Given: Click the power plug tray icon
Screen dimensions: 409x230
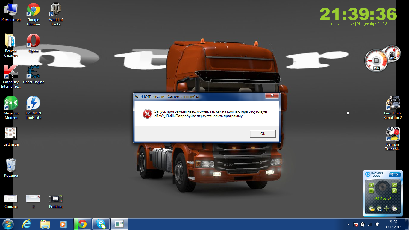Looking at the screenshot, I should coord(363,224).
